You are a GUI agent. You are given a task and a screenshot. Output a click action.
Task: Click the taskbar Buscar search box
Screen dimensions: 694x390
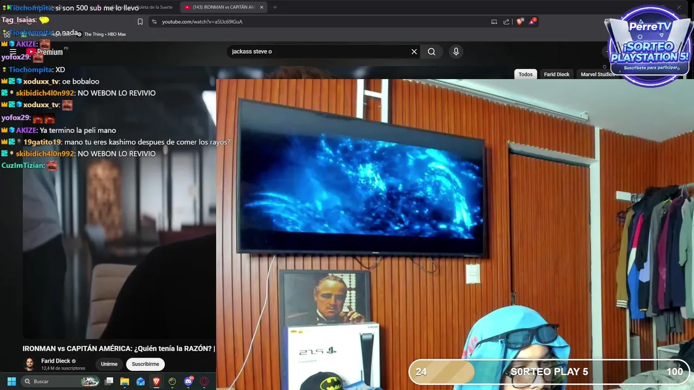coord(60,381)
